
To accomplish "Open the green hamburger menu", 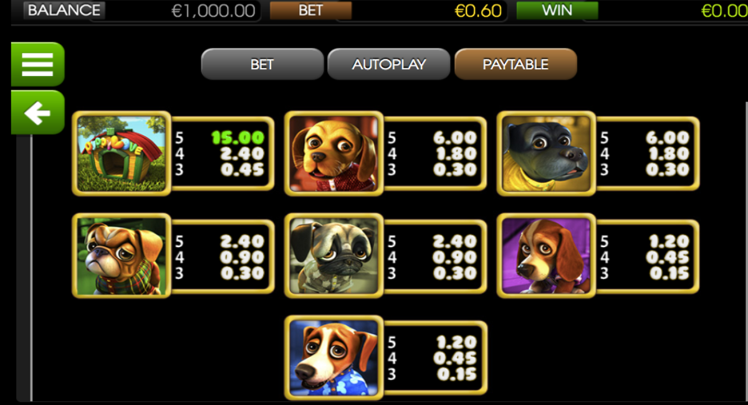I will [x=38, y=63].
